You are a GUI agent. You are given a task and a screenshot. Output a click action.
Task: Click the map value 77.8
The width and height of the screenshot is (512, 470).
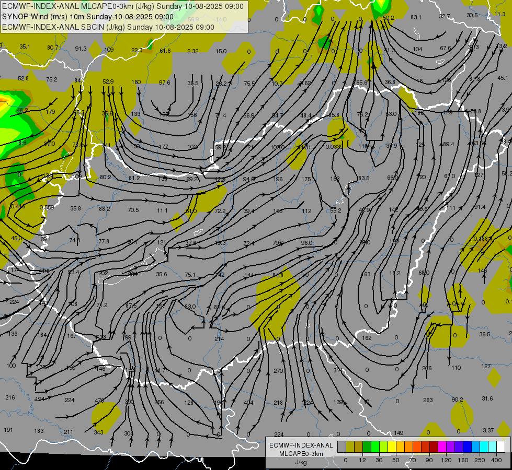pos(104,241)
